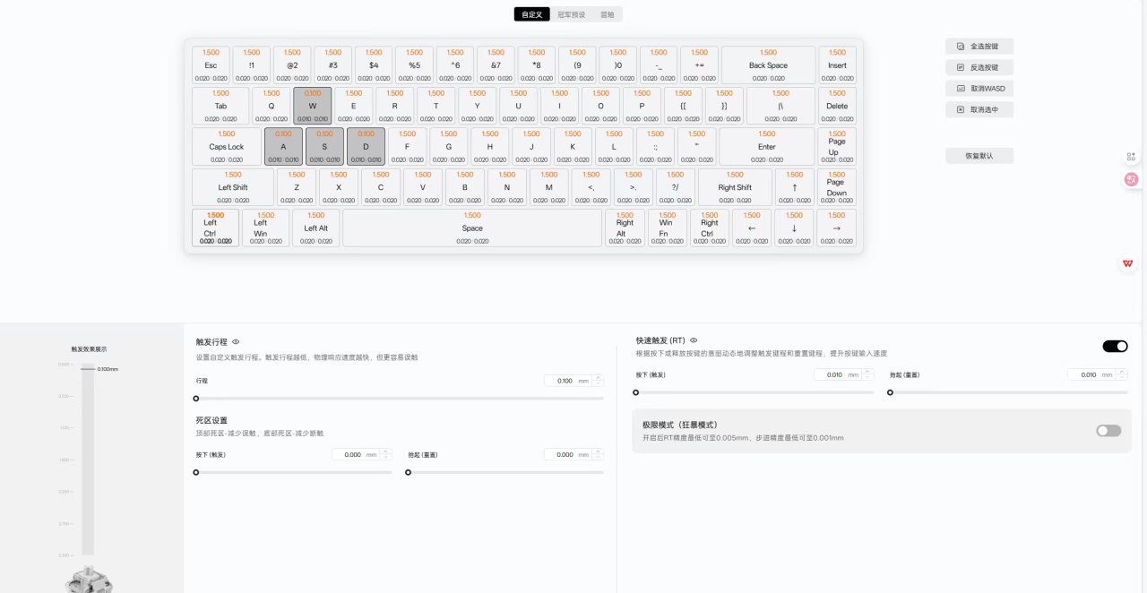Click the RT 按下 (触发) slider handle
Screen dimensions: 1147x593
tap(636, 392)
